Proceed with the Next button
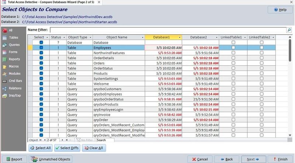This screenshot has width=295, height=163. 254,159
